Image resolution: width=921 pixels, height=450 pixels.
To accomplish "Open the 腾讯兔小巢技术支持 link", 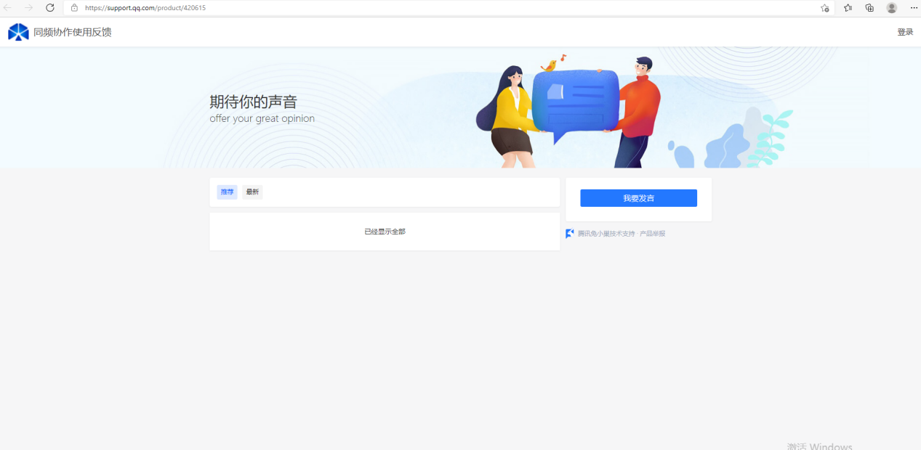I will [x=606, y=234].
